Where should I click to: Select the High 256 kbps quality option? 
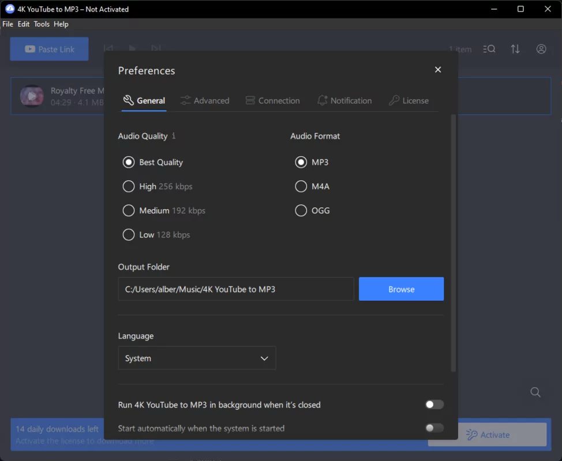click(x=128, y=186)
